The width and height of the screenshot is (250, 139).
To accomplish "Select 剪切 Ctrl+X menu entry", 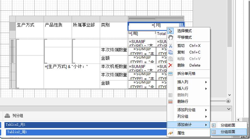I will (x=189, y=46).
